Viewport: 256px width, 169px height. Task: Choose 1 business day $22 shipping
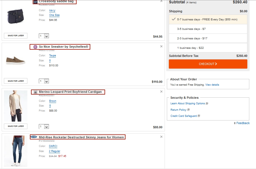click(x=208, y=48)
